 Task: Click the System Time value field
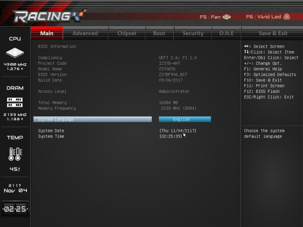click(x=171, y=136)
